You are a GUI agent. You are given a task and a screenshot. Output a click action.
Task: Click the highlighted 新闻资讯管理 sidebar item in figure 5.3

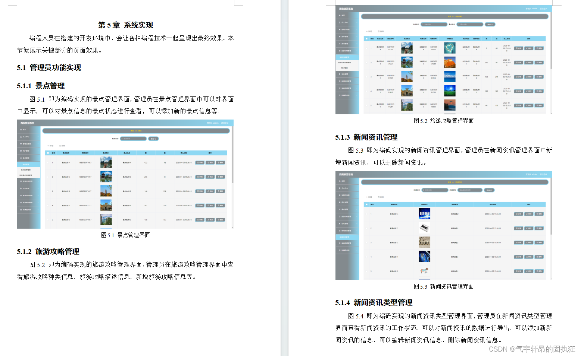[x=347, y=237]
